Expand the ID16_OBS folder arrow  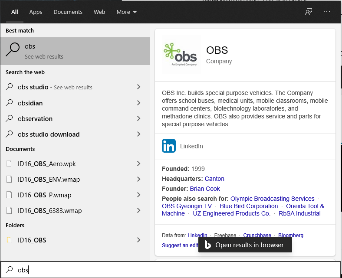[x=138, y=240]
